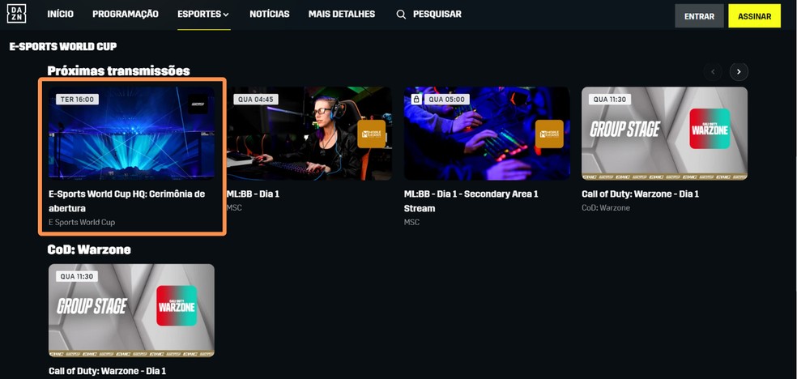This screenshot has height=379, width=797.
Task: Click the yellow ASSINAR button
Action: click(754, 16)
